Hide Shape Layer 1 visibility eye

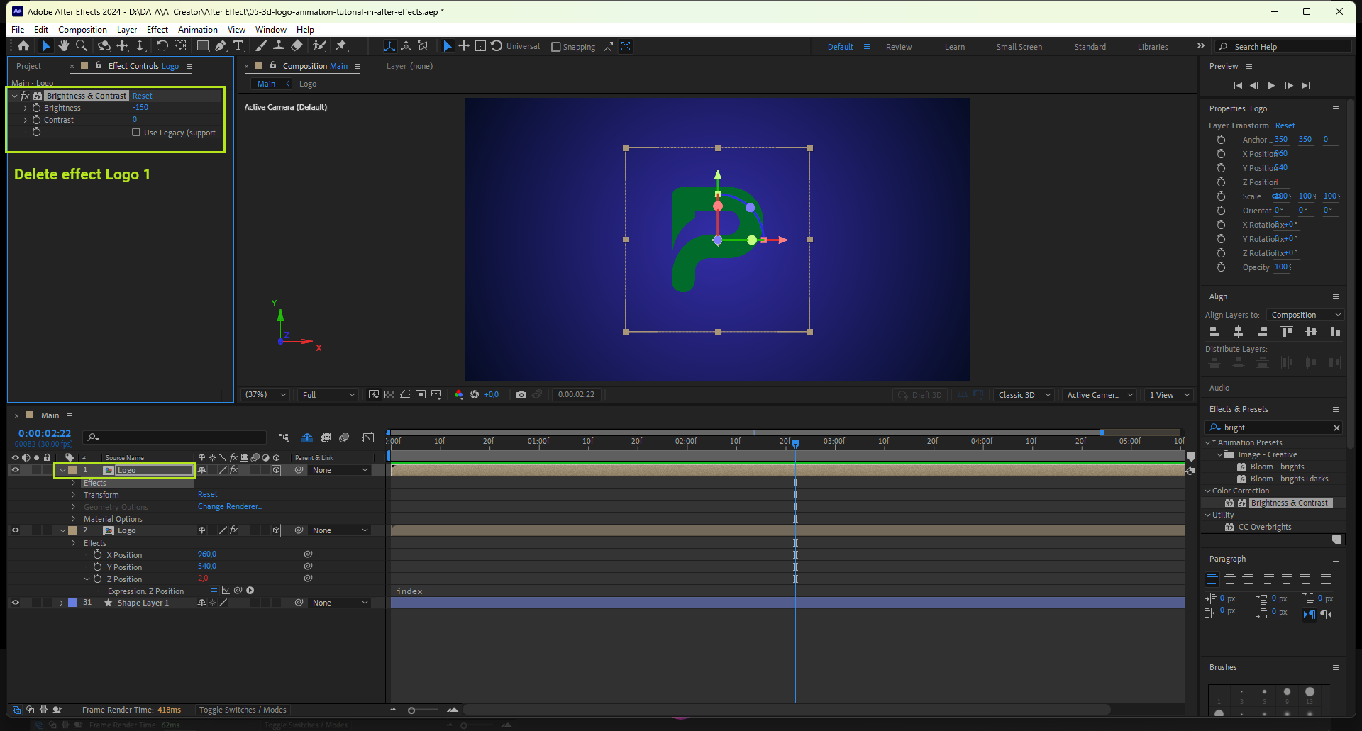(x=15, y=603)
